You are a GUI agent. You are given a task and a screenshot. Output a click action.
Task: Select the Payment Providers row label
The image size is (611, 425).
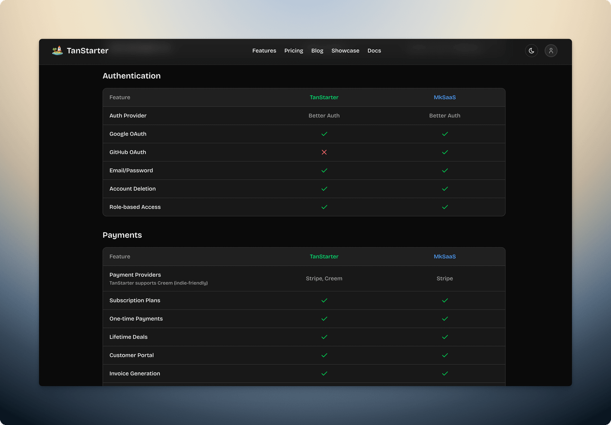[x=135, y=275]
